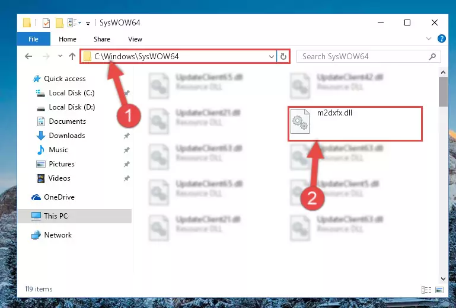This screenshot has width=456, height=308.
Task: Open the recent locations dropdown
Action: pyautogui.click(x=60, y=56)
